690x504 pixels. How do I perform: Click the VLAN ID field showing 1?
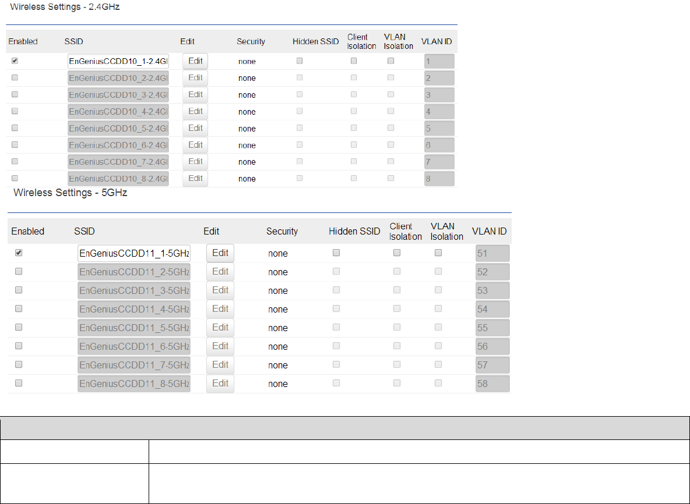point(439,62)
